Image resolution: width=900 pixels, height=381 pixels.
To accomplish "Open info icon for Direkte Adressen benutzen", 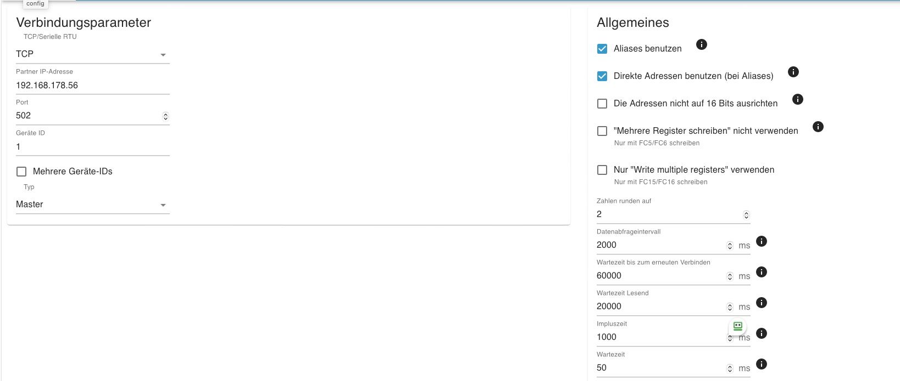I will tap(793, 72).
